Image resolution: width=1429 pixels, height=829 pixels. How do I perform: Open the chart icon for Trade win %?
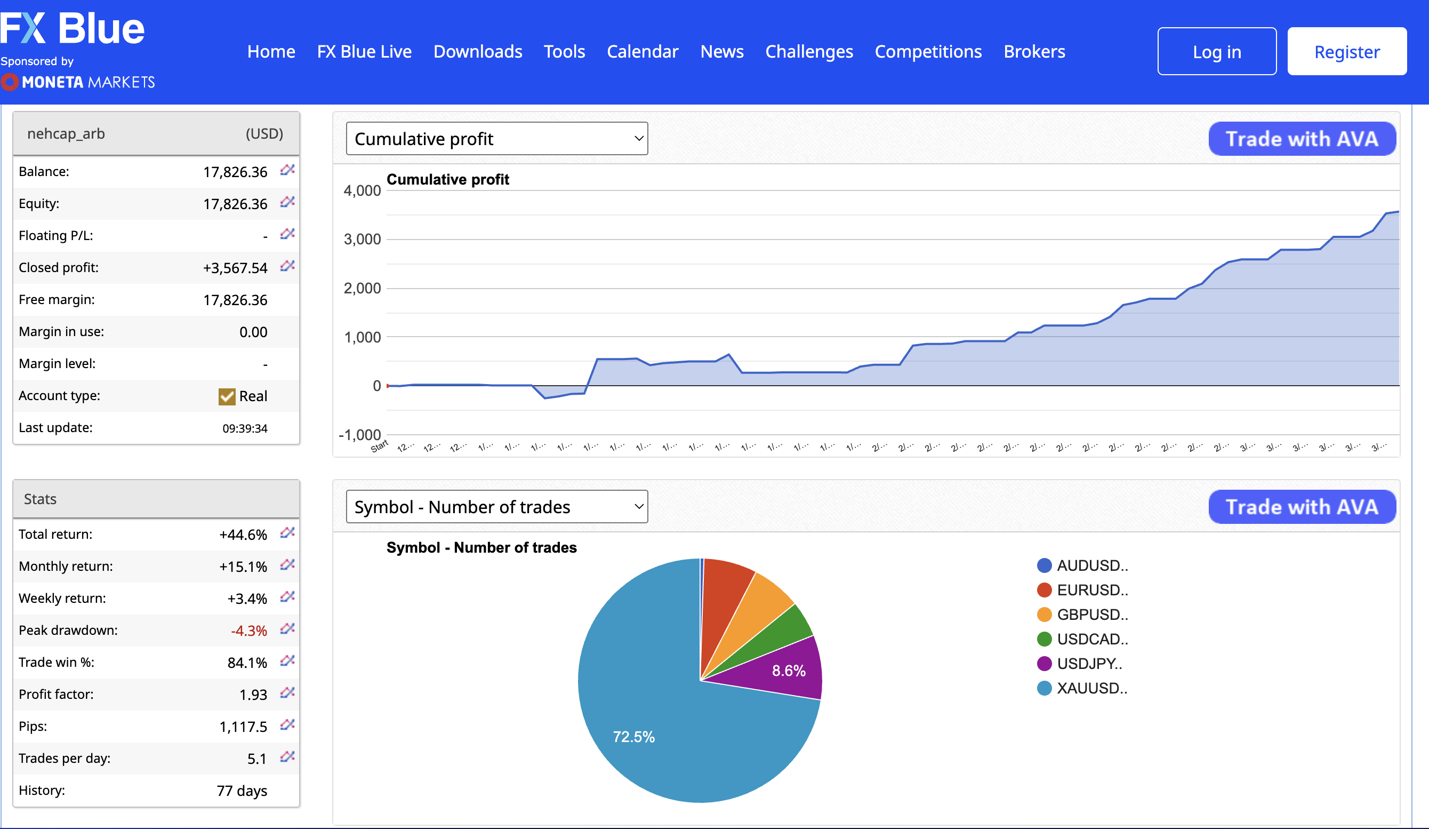click(287, 661)
